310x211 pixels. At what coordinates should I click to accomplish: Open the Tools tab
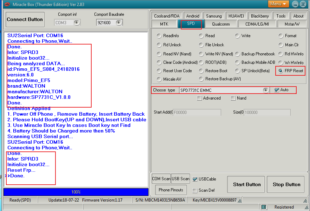(x=281, y=16)
